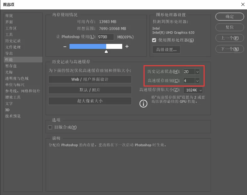Image resolution: width=247 pixels, height=195 pixels.
Task: Click the plus icon to increase memory
Action: pyautogui.click(x=127, y=46)
